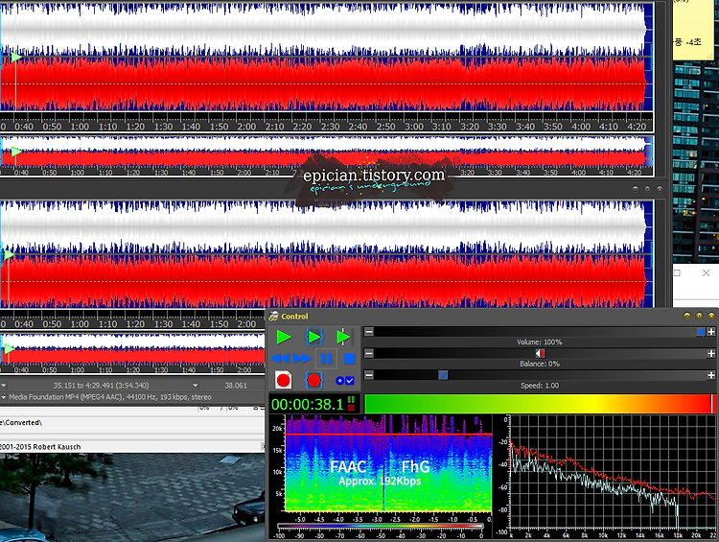Decrease volume with the minus button
The image size is (719, 542).
pyautogui.click(x=369, y=331)
